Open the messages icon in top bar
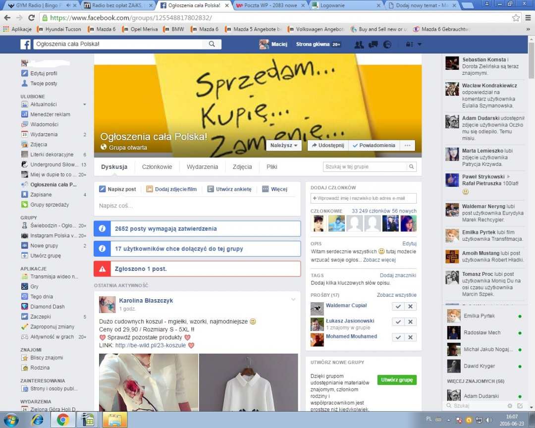Image resolution: width=535 pixels, height=428 pixels. (374, 45)
